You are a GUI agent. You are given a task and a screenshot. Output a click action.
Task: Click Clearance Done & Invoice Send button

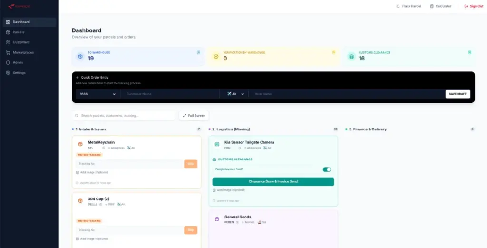pyautogui.click(x=273, y=181)
